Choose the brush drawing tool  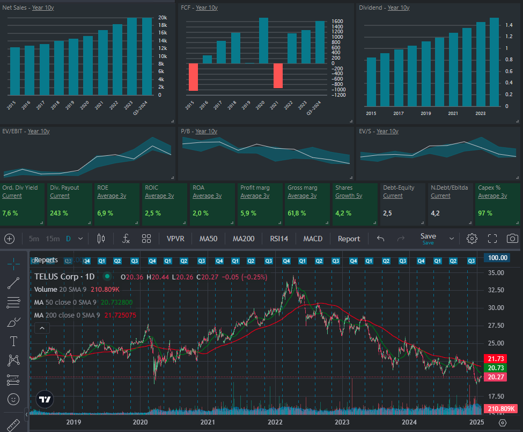tap(13, 322)
